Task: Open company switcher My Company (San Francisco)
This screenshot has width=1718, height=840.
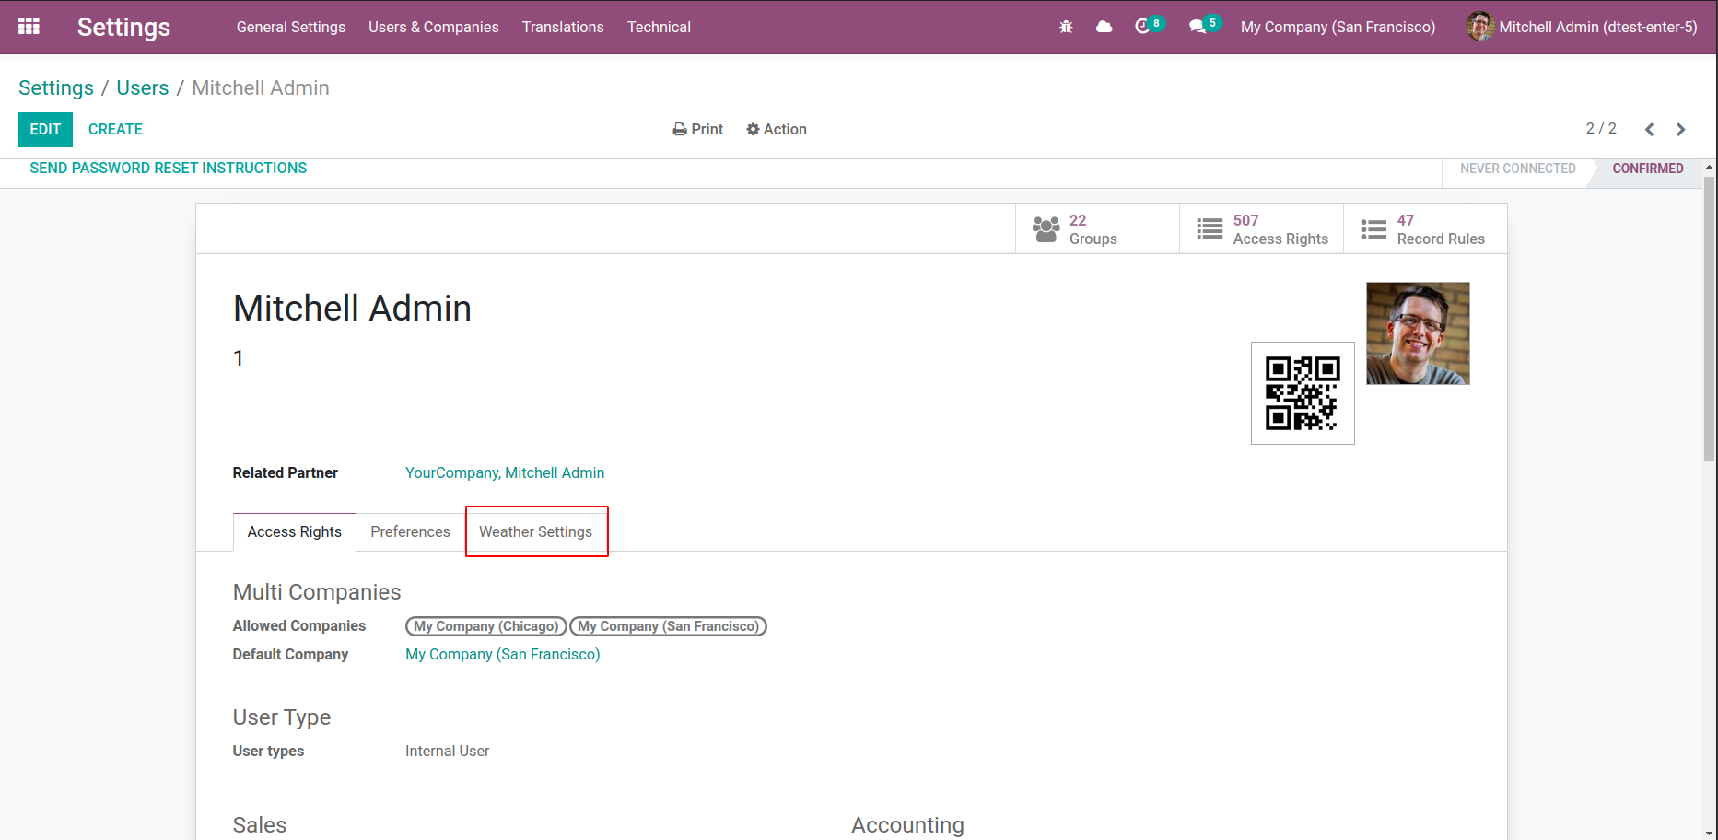Action: point(1338,27)
